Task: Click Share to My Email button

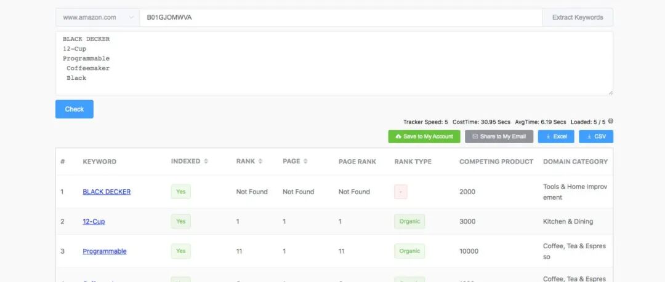Action: (499, 136)
